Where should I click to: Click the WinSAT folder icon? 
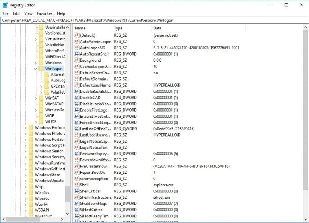pos(41,98)
